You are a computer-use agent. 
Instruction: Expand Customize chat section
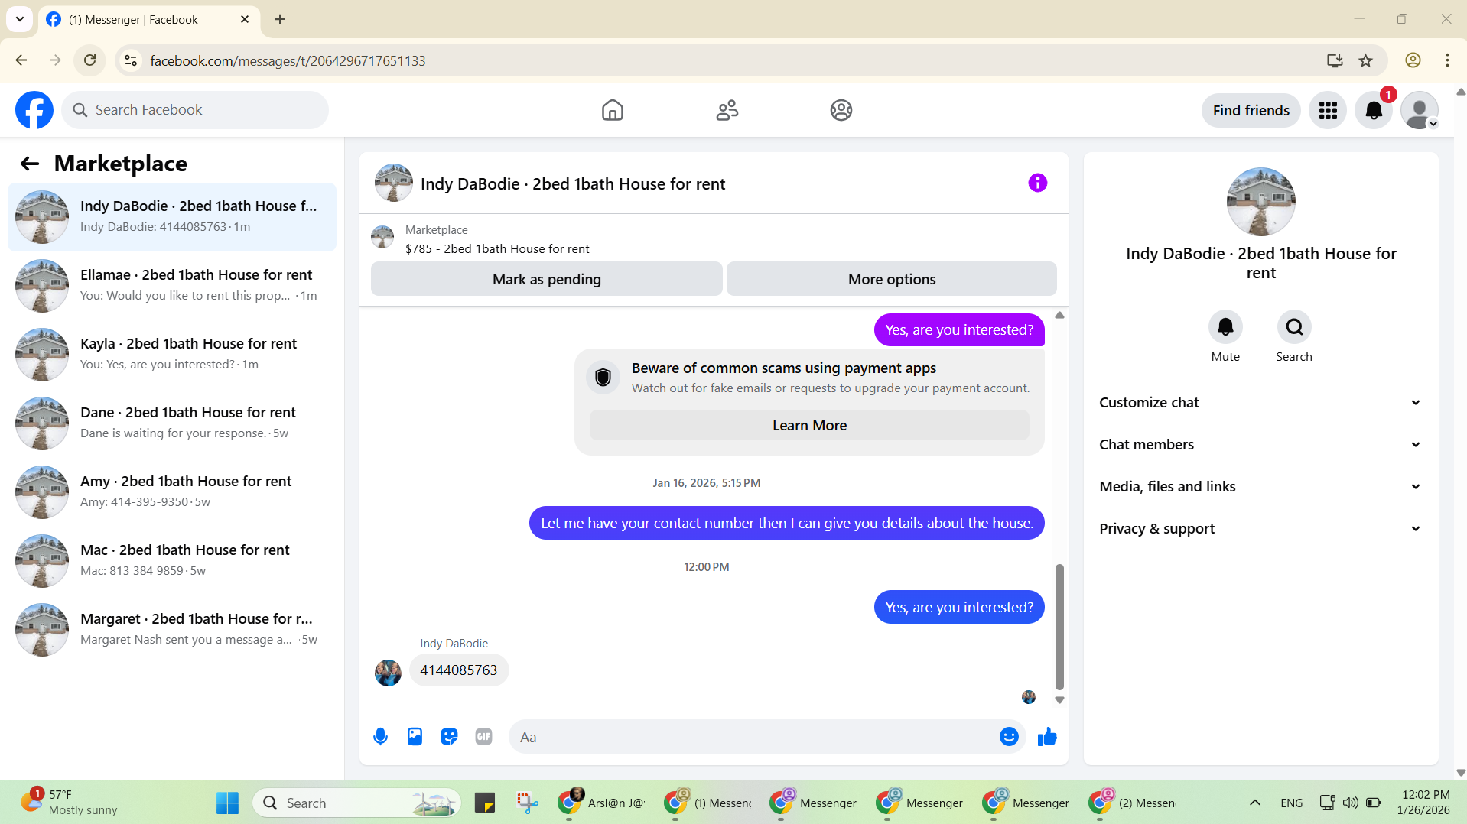(1260, 403)
